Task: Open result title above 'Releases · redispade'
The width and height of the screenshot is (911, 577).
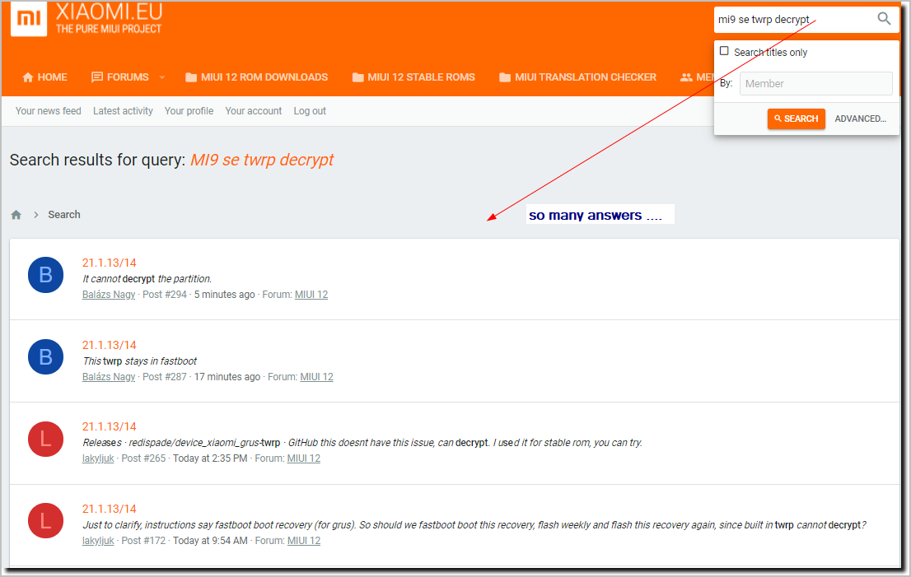Action: [110, 426]
